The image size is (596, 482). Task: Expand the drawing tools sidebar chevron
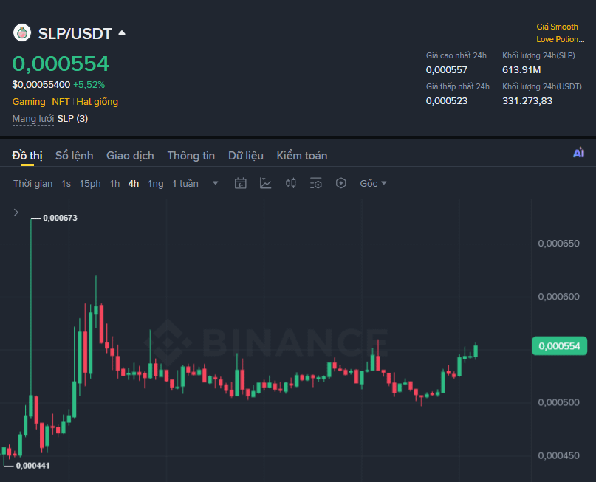coord(16,213)
